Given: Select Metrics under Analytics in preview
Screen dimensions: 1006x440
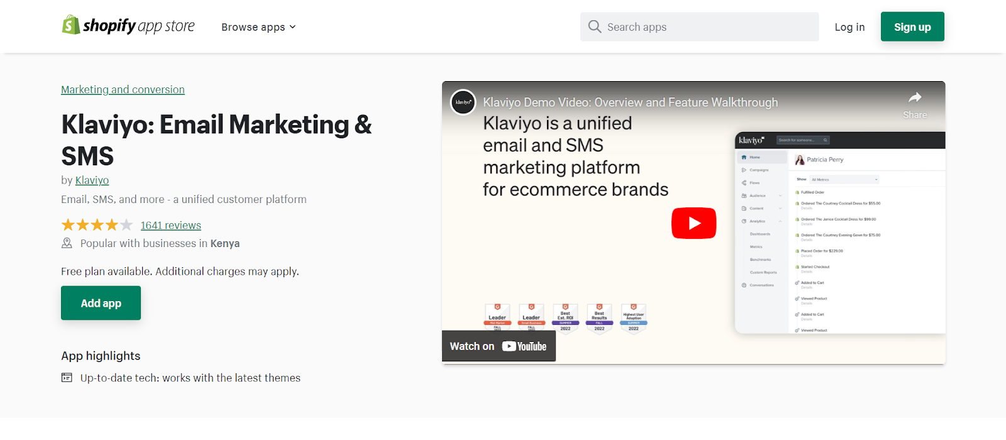Looking at the screenshot, I should [756, 246].
